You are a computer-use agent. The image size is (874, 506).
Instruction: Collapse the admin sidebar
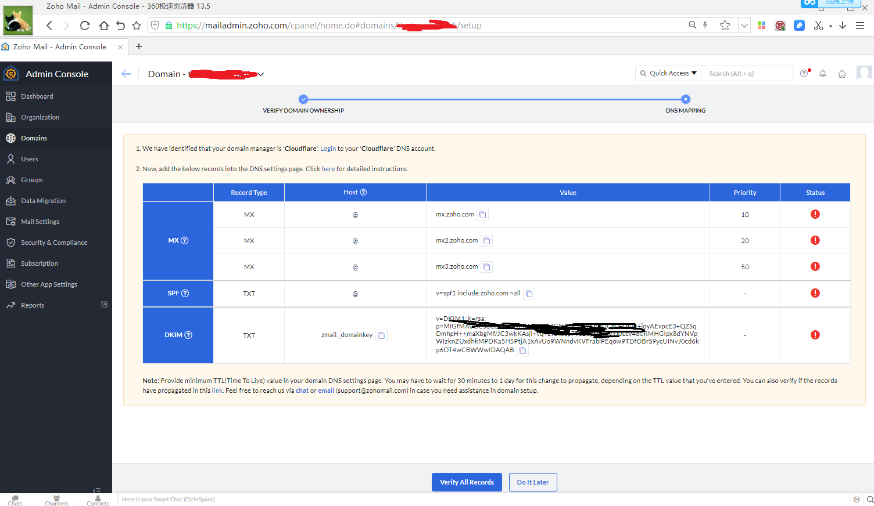tap(96, 490)
